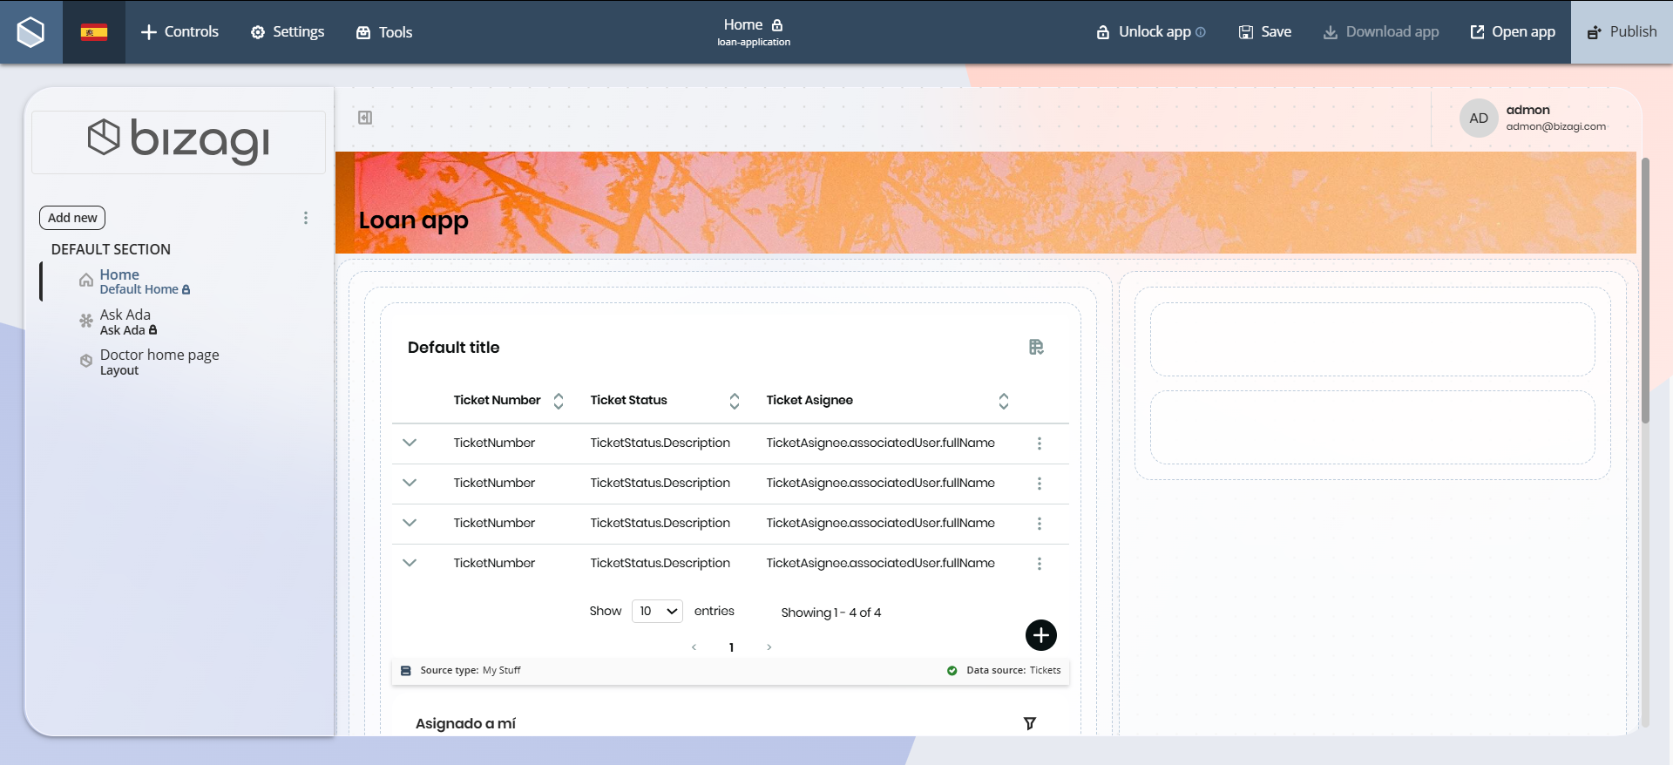Click the Bizagi logo in sidebar
Screen dimensions: 1673x765
tap(179, 141)
